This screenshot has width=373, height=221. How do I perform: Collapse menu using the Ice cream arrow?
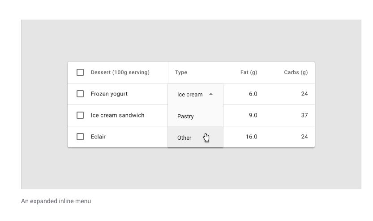[x=211, y=94]
